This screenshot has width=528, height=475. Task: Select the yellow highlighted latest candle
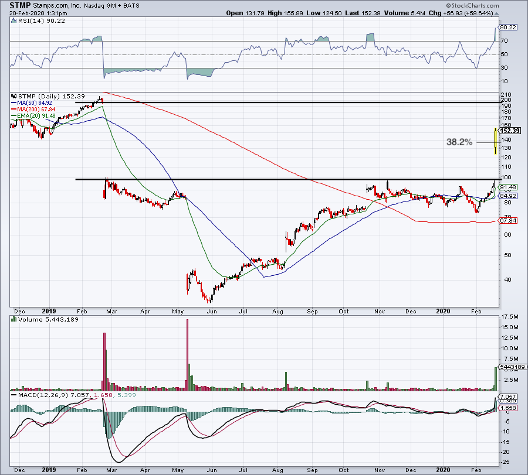tap(496, 141)
